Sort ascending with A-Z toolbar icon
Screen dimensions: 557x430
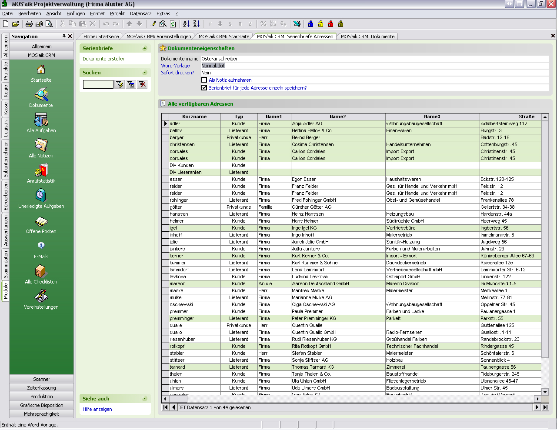pos(186,24)
